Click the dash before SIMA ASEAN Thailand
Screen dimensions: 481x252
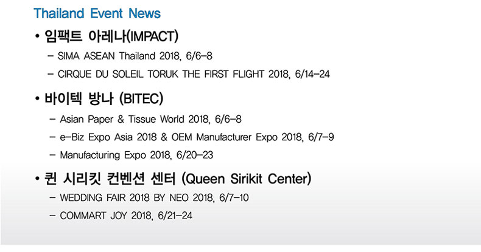(51, 56)
